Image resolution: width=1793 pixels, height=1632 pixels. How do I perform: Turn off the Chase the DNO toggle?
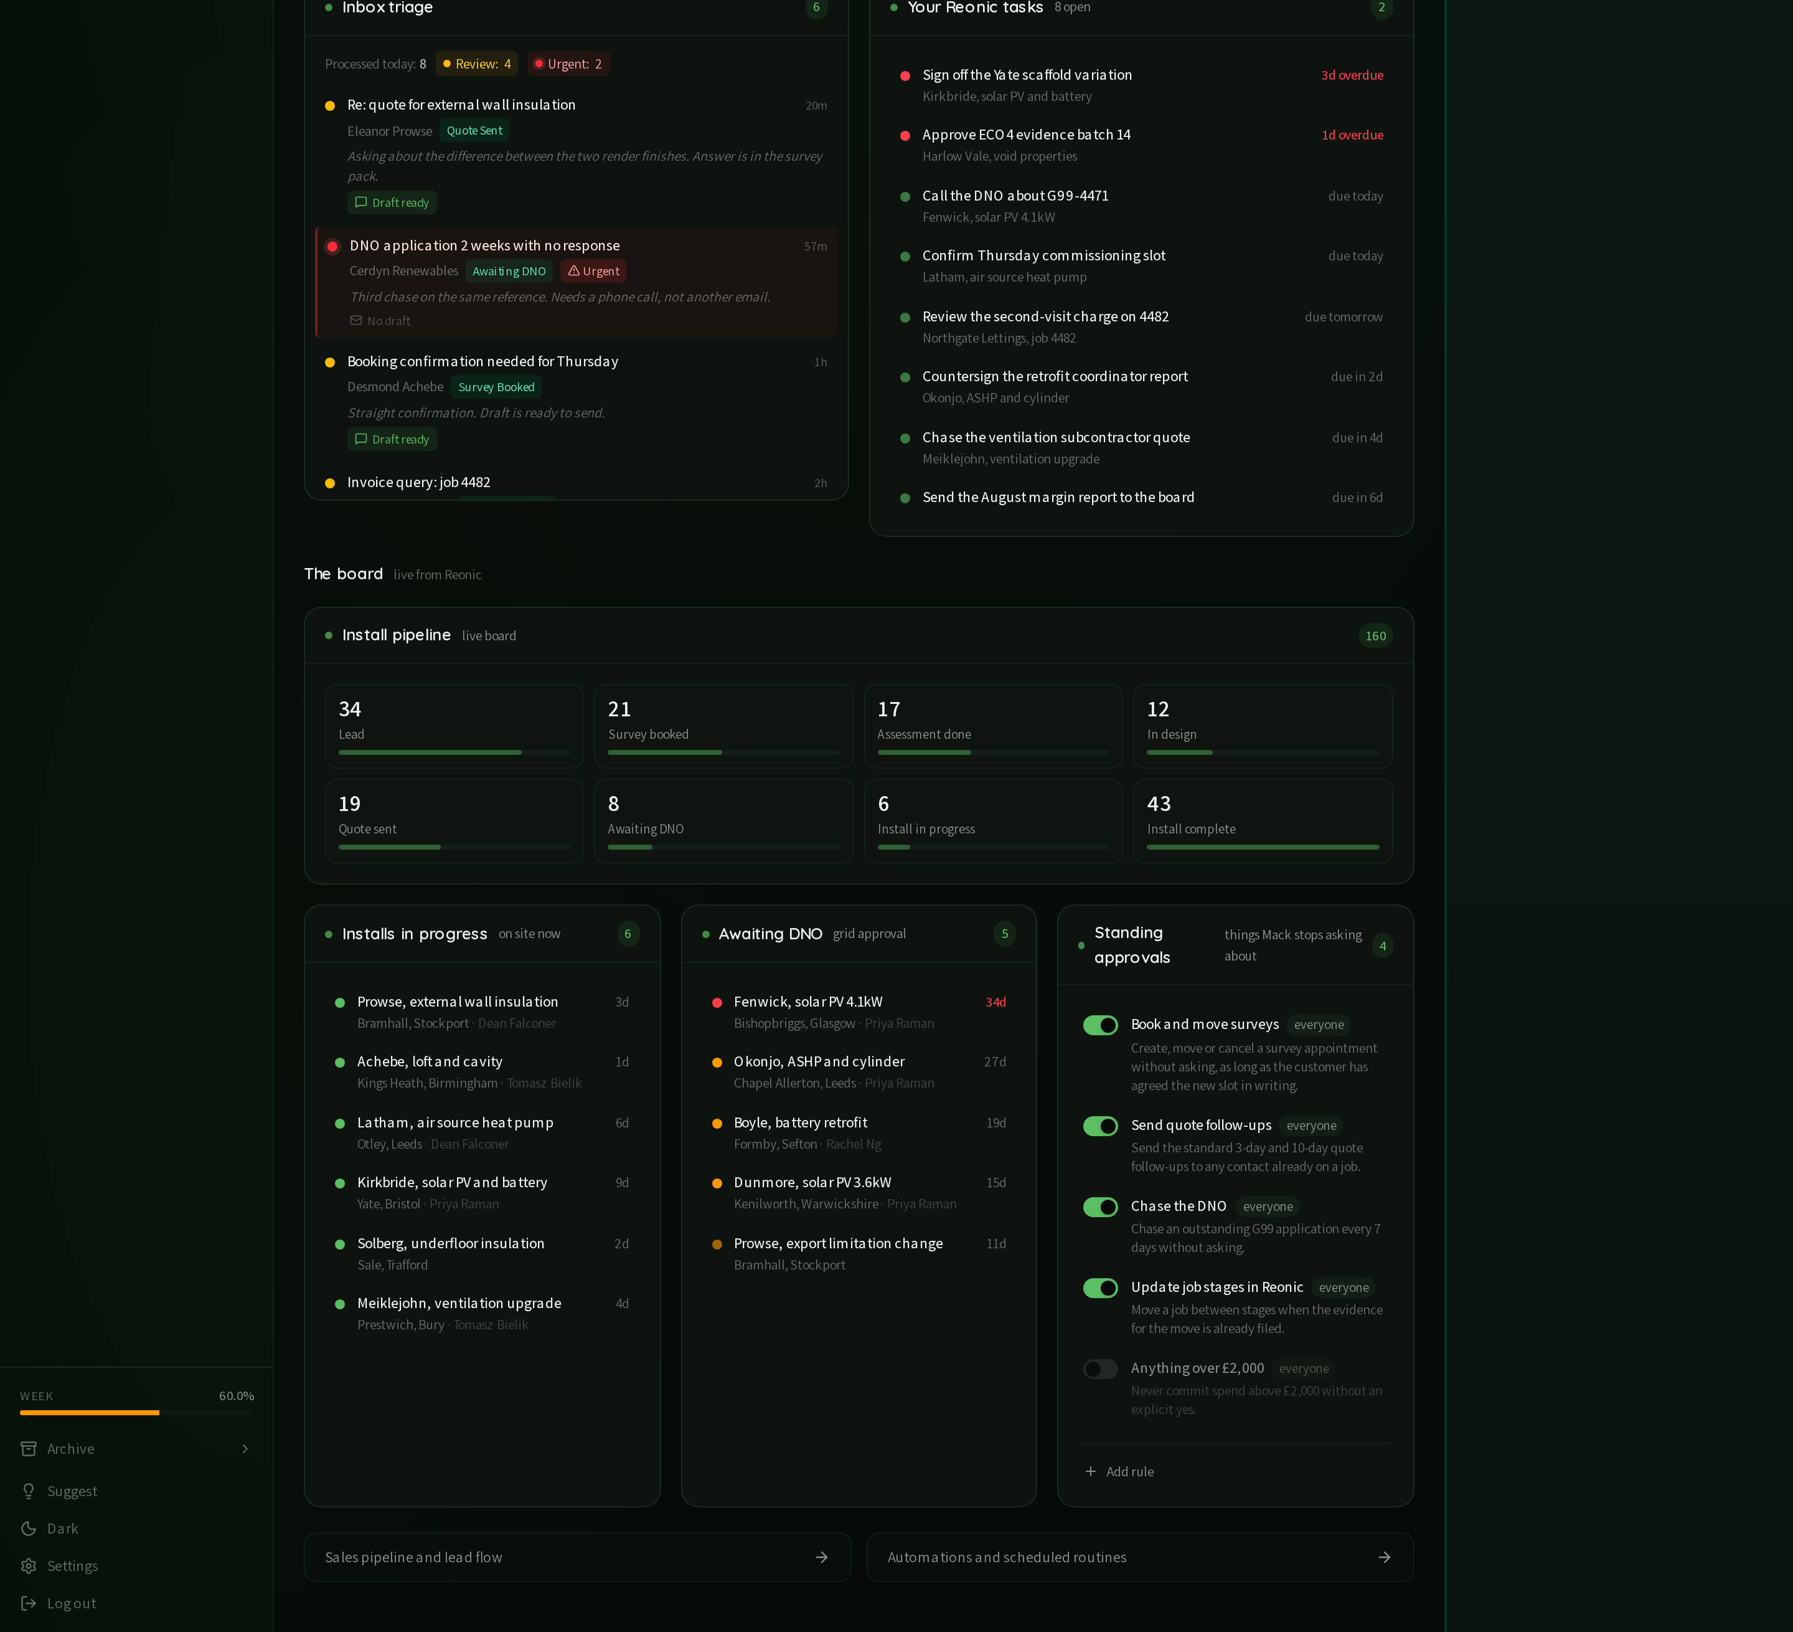(1100, 1208)
